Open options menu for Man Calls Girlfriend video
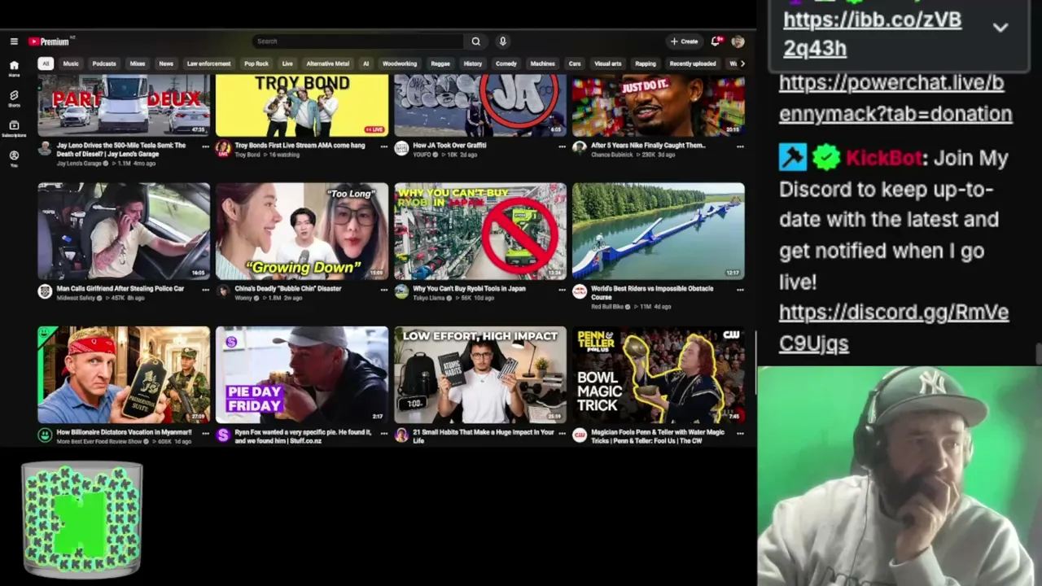Image resolution: width=1042 pixels, height=586 pixels. 205,290
